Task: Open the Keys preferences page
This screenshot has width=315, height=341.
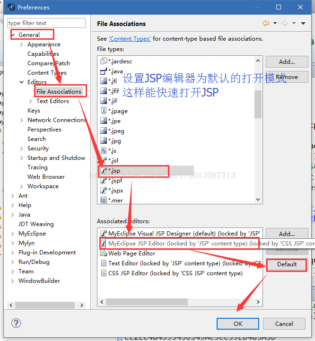Action: point(34,111)
